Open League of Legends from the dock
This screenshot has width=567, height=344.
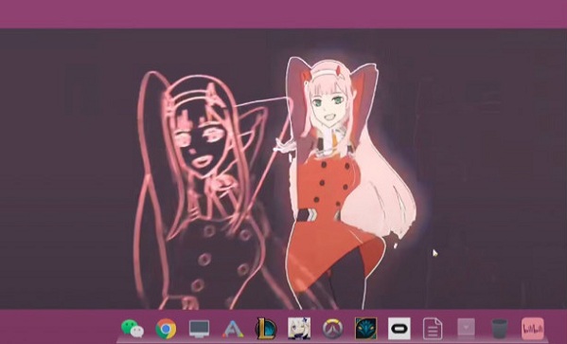pyautogui.click(x=266, y=329)
